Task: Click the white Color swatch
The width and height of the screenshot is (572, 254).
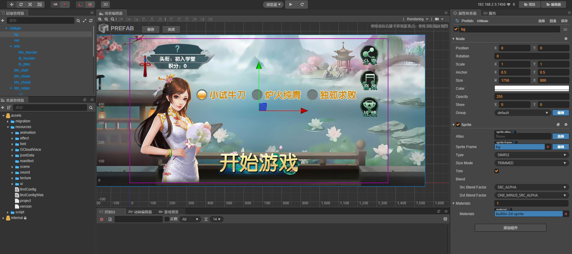Action: pyautogui.click(x=532, y=88)
